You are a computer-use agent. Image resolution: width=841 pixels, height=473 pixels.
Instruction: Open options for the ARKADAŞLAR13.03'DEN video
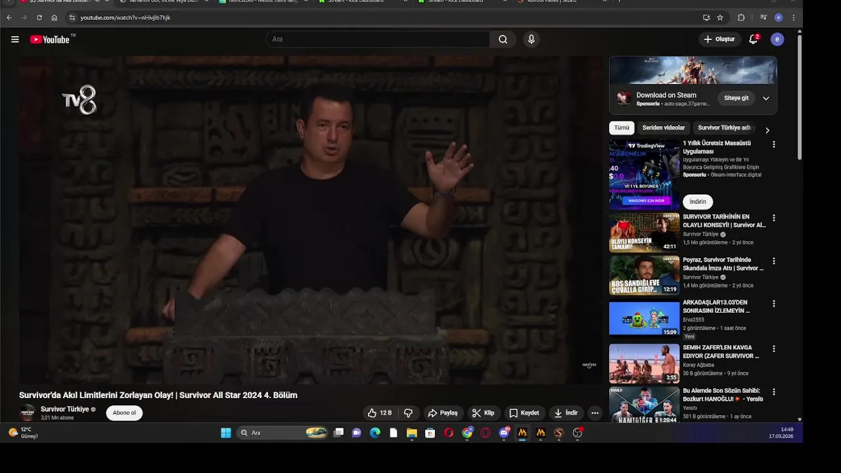click(x=773, y=304)
